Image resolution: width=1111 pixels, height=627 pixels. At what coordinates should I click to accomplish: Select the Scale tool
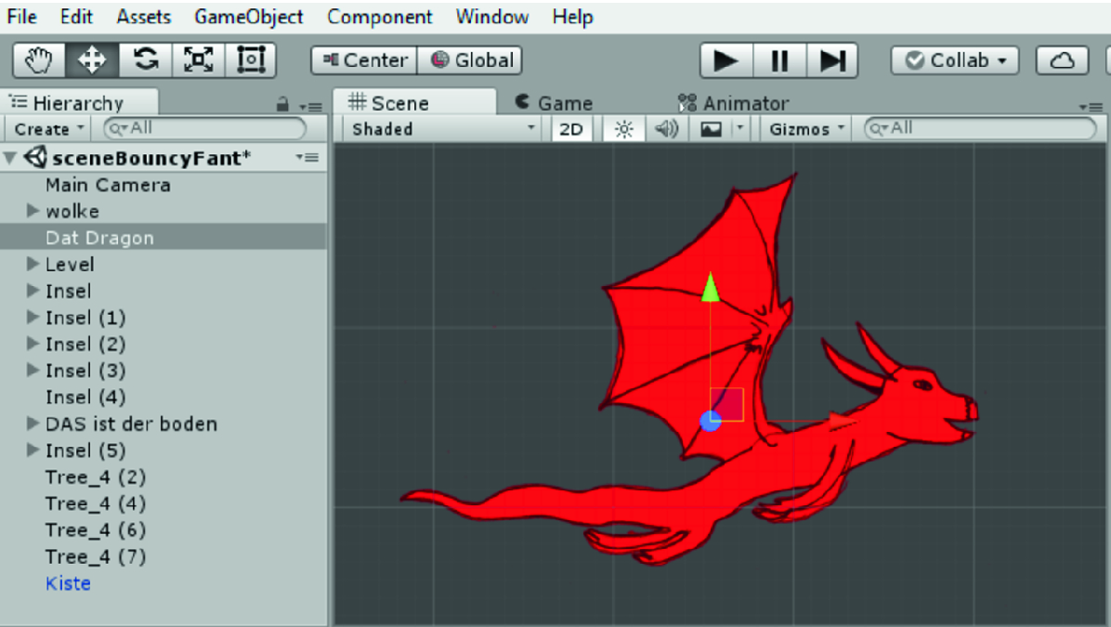coord(199,60)
